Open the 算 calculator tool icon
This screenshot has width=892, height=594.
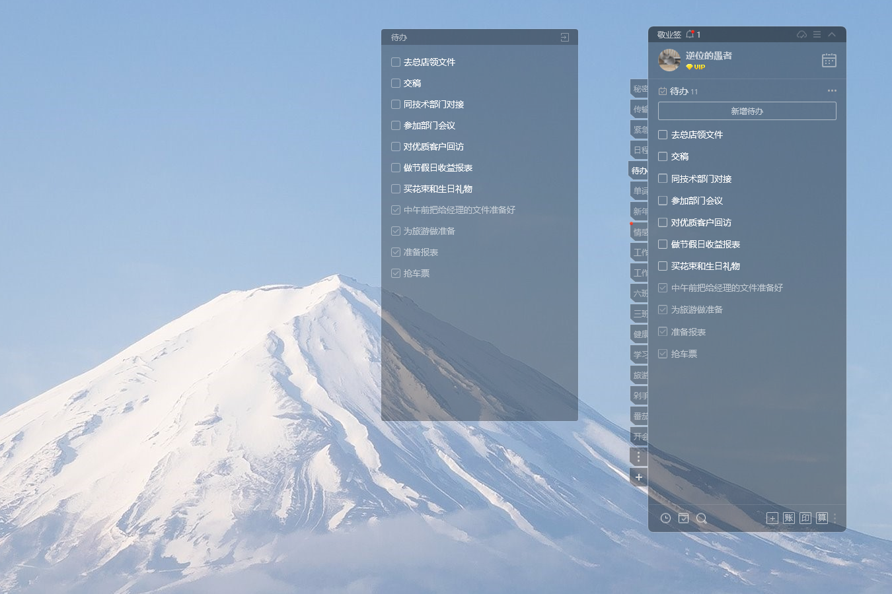click(x=821, y=518)
